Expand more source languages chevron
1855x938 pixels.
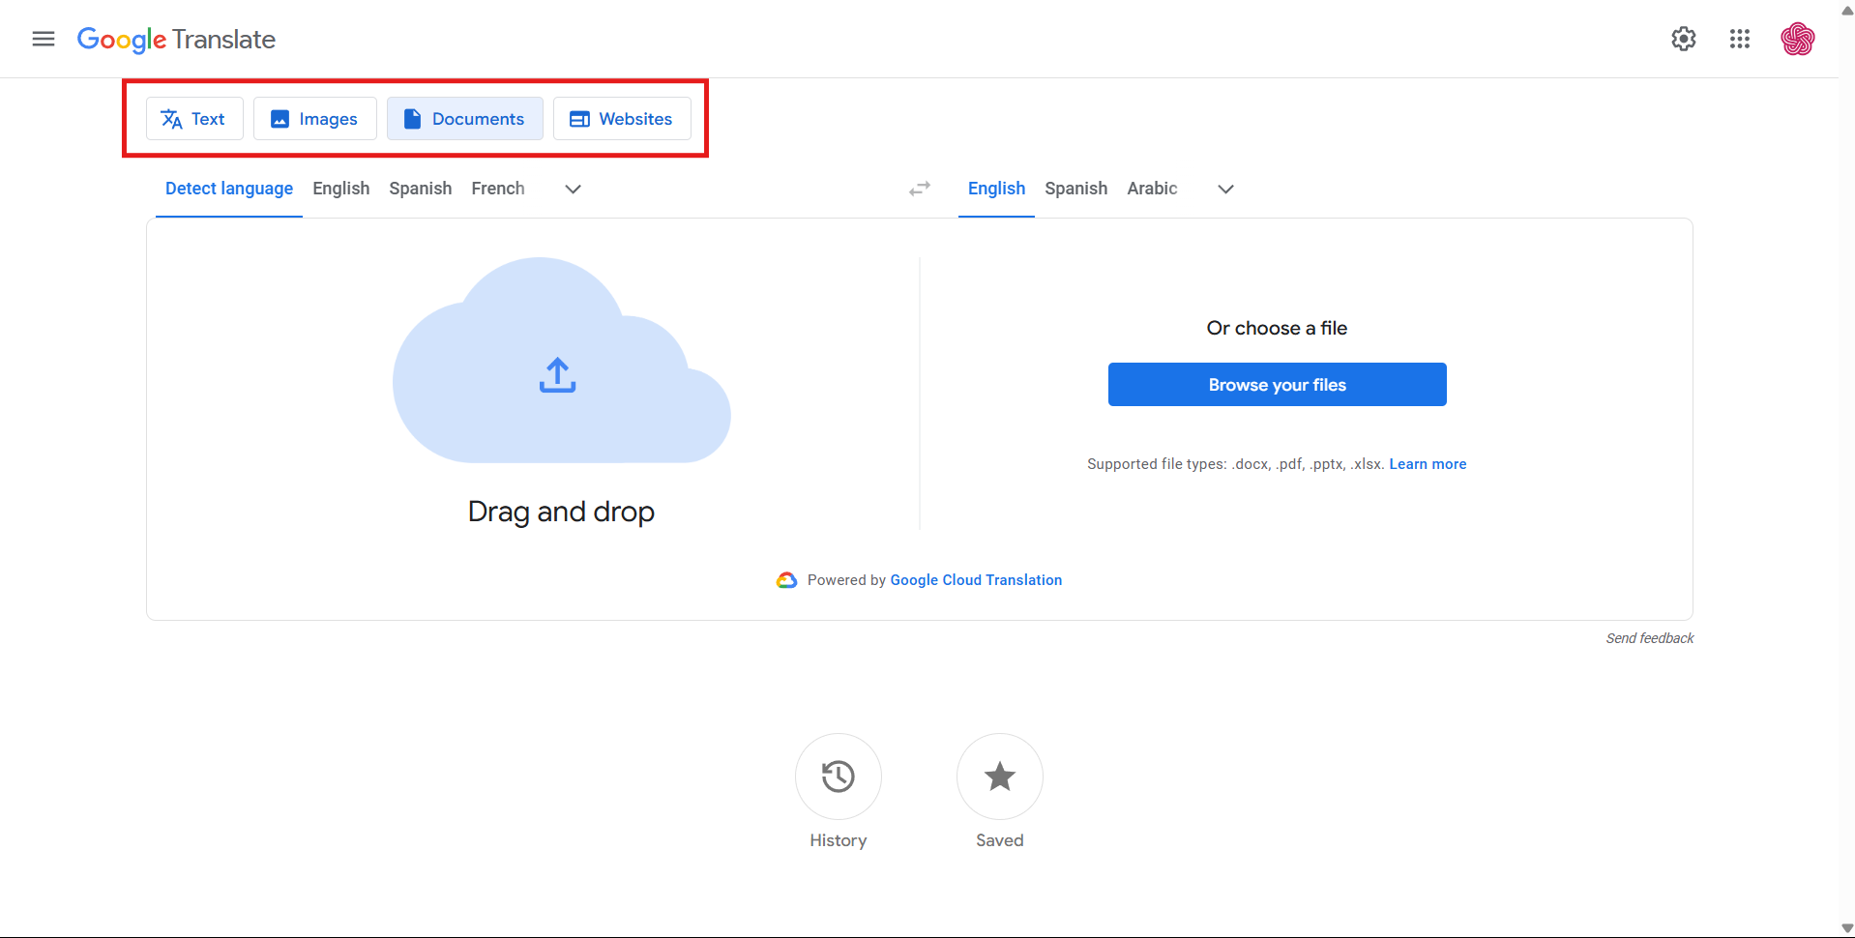(573, 189)
